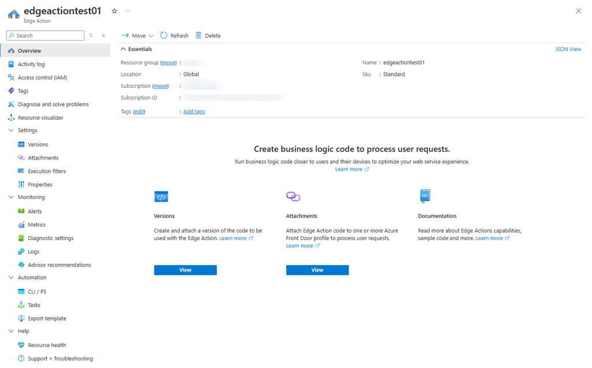Click the Metrics icon in sidebar
This screenshot has height=368, width=592.
21,225
